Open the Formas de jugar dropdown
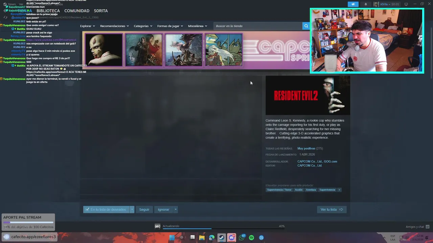 point(170,26)
